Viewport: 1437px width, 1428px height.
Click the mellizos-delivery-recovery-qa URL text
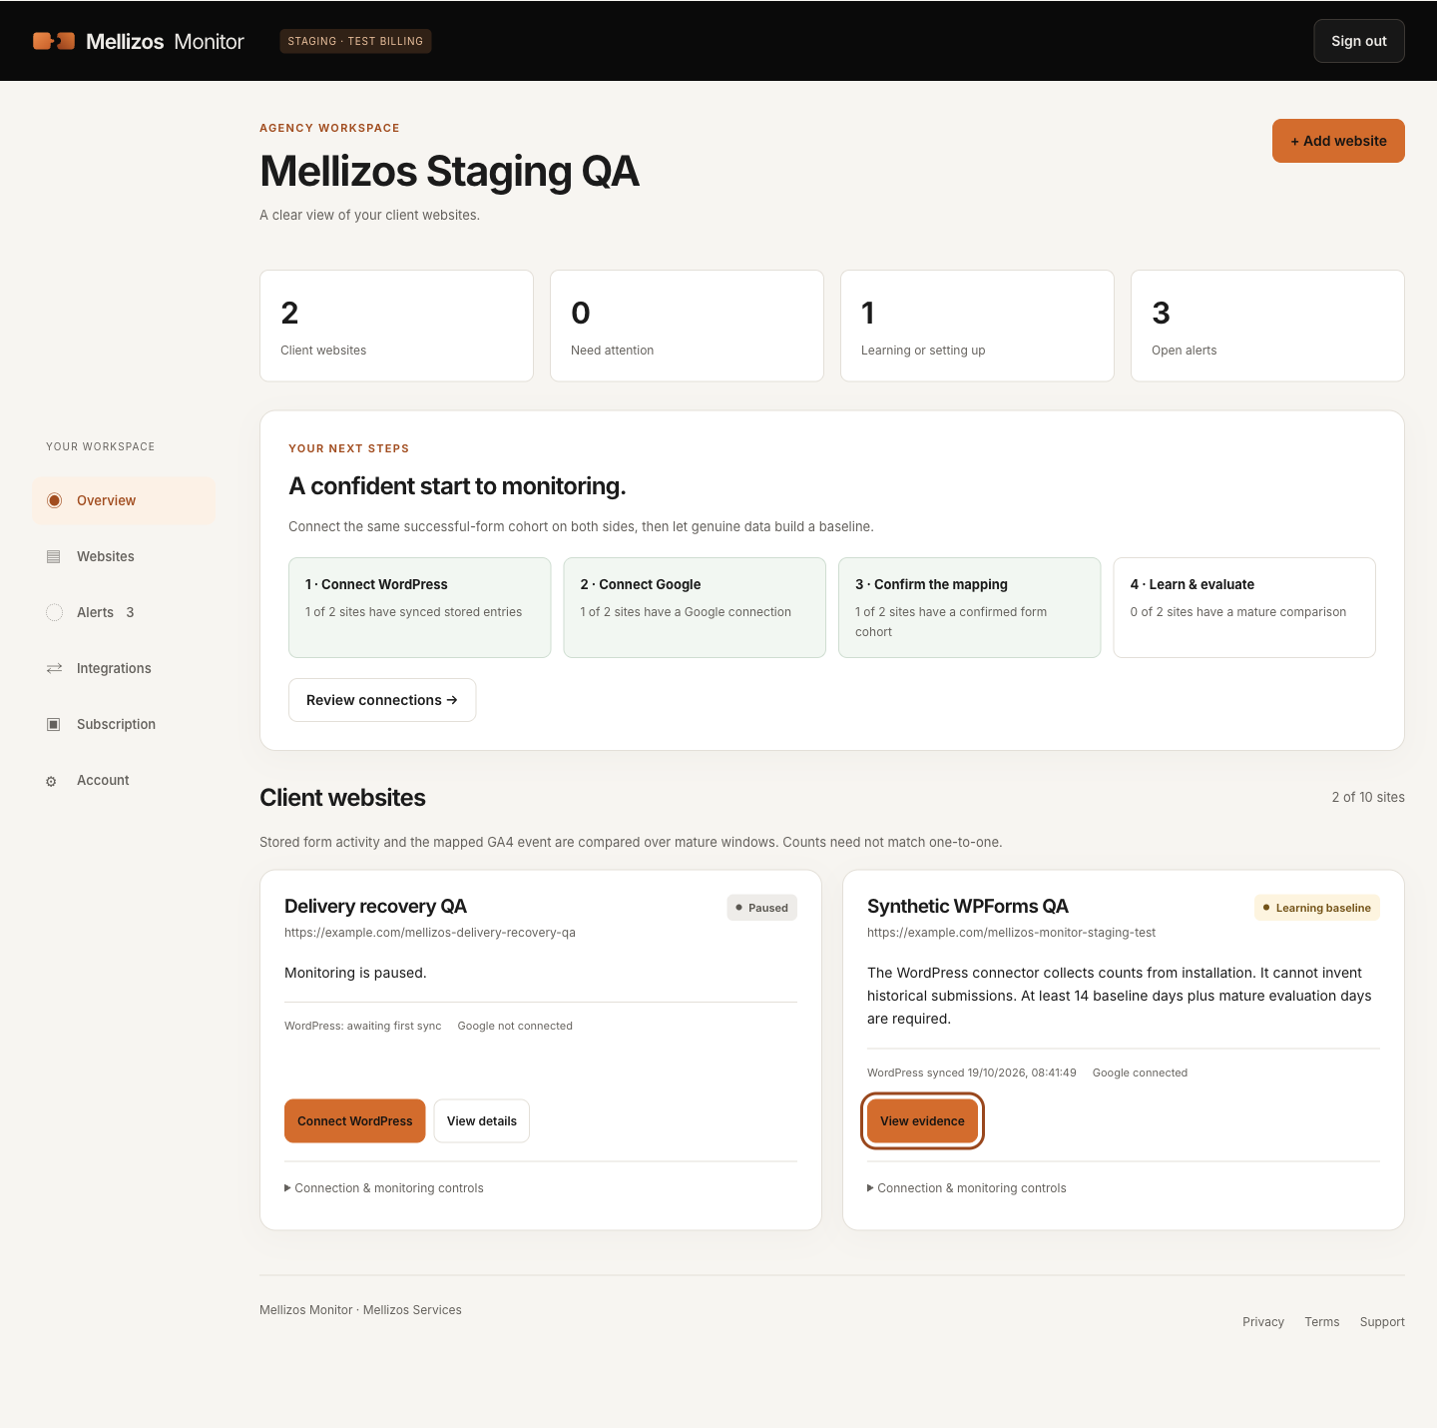click(430, 933)
